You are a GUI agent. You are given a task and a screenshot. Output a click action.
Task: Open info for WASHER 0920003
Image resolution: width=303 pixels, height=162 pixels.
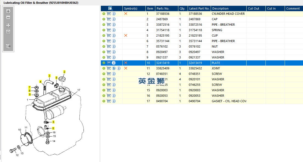click(114, 90)
